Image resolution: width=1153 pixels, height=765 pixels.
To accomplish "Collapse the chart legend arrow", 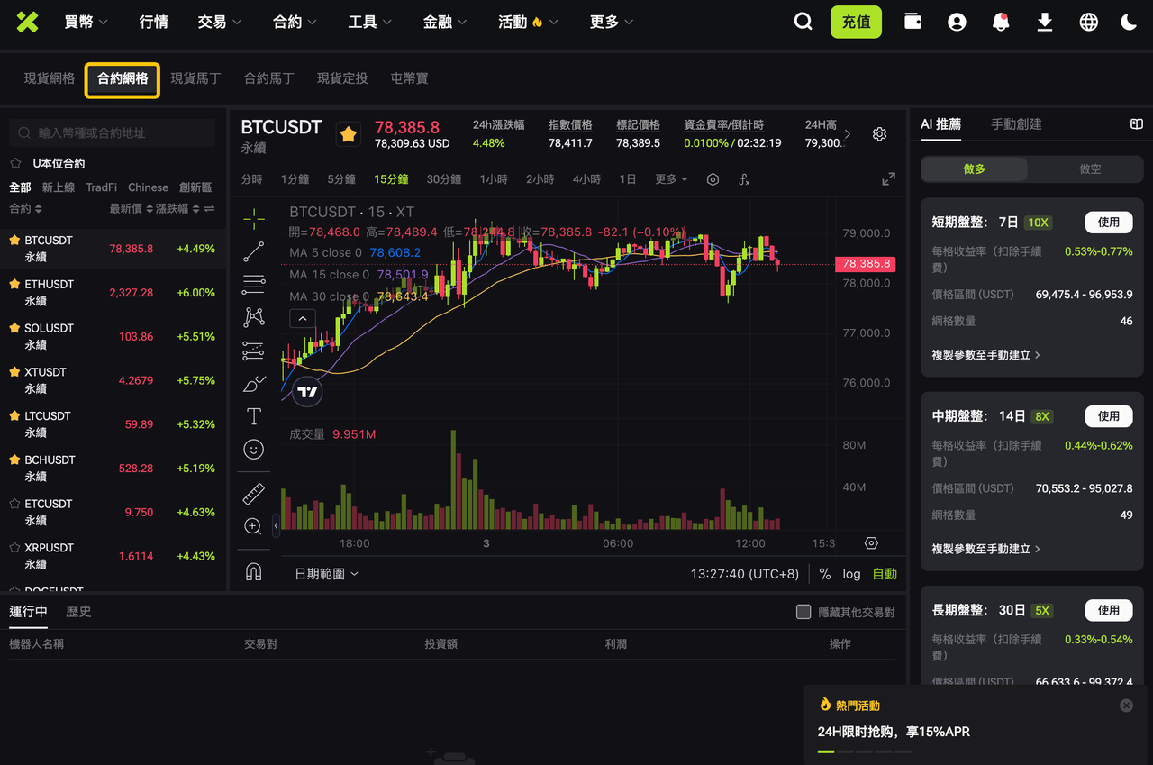I will click(x=302, y=318).
